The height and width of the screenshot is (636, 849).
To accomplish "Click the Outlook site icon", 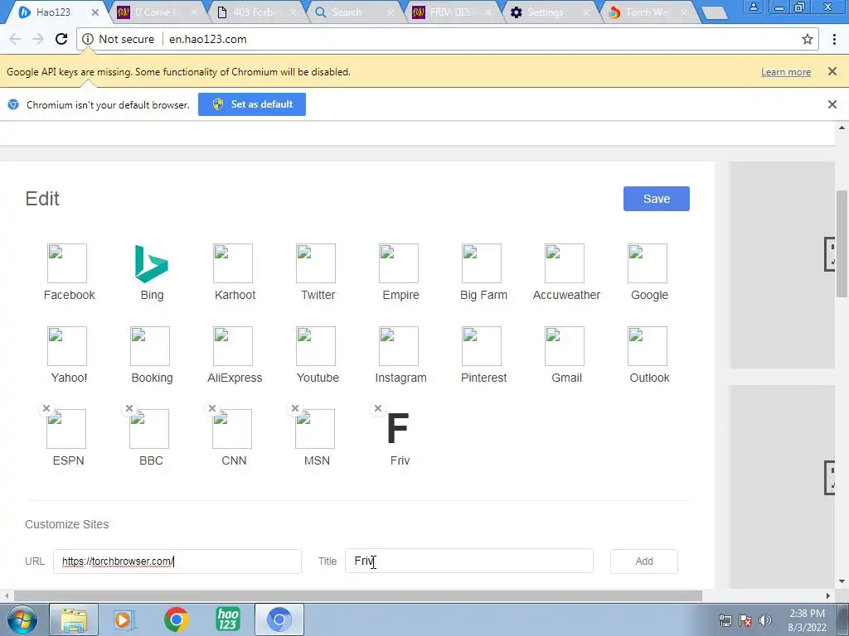I will tap(647, 346).
